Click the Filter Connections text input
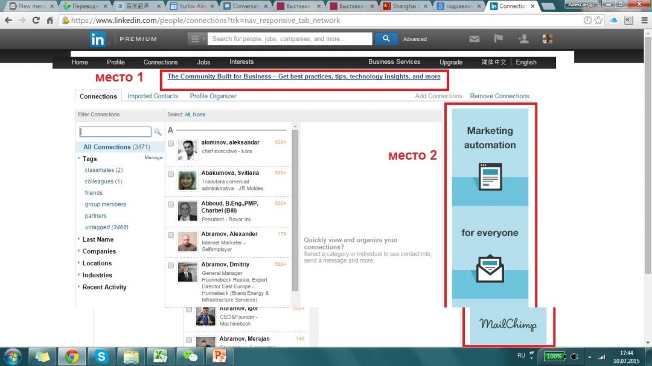Viewport: 652px width, 366px height. pos(115,131)
